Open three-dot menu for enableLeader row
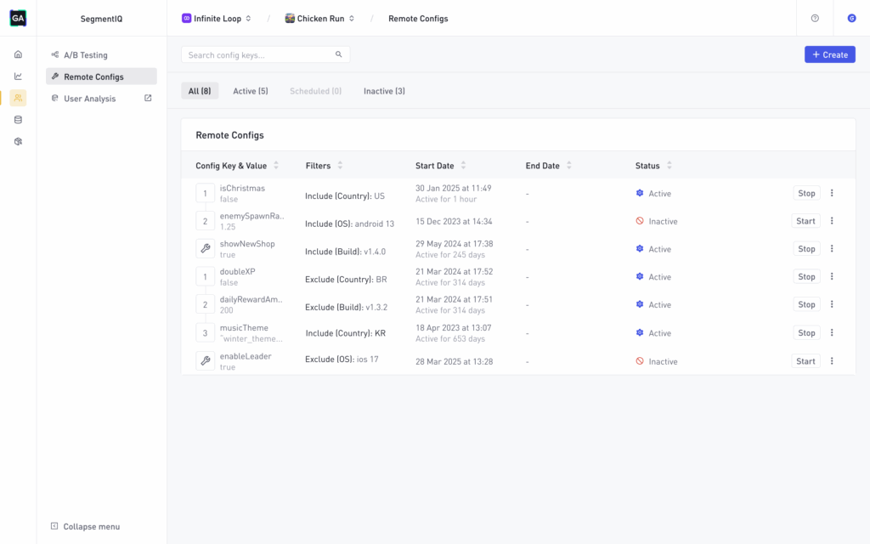This screenshot has width=870, height=544. click(x=832, y=361)
